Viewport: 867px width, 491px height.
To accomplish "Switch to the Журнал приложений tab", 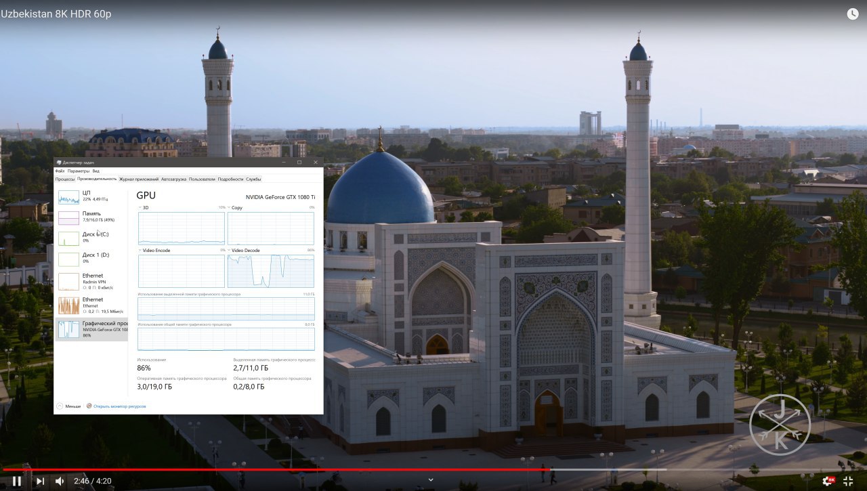I will tap(139, 179).
